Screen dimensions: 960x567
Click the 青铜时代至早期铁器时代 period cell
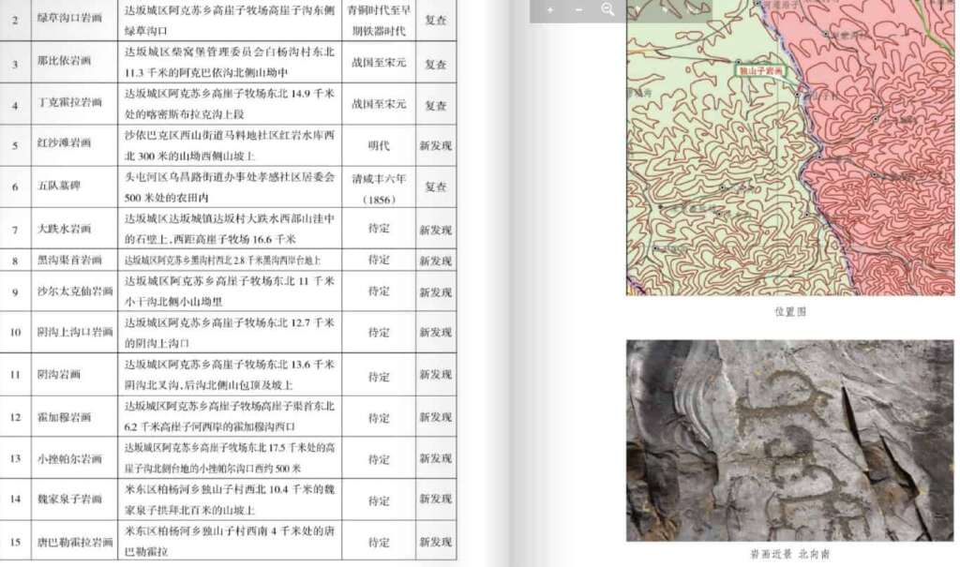pyautogui.click(x=379, y=20)
